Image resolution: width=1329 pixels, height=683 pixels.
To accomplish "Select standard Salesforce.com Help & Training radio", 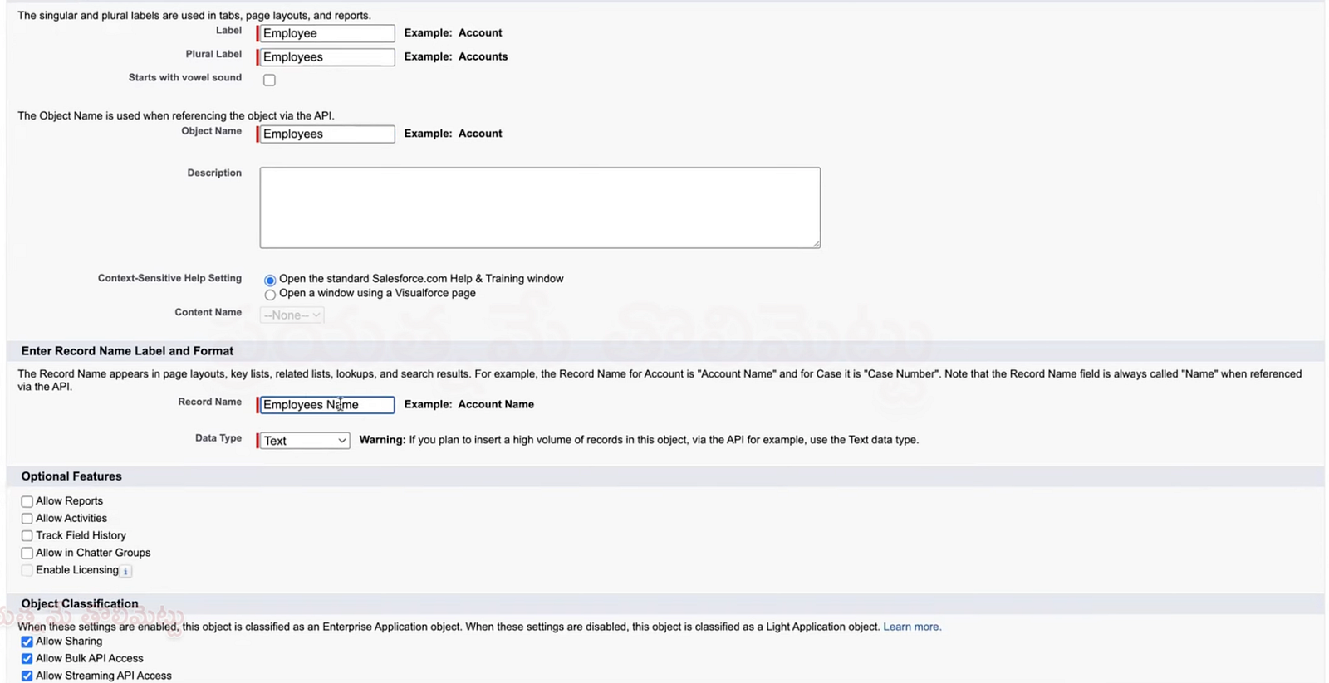I will (x=270, y=281).
